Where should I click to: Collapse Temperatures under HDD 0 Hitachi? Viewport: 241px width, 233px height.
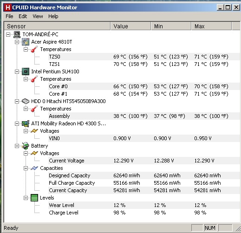tap(26, 109)
